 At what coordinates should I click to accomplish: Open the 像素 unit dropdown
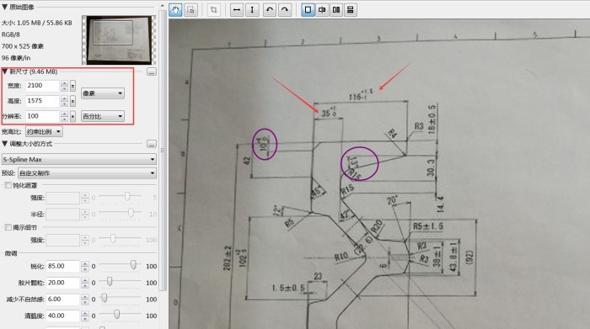[x=103, y=93]
